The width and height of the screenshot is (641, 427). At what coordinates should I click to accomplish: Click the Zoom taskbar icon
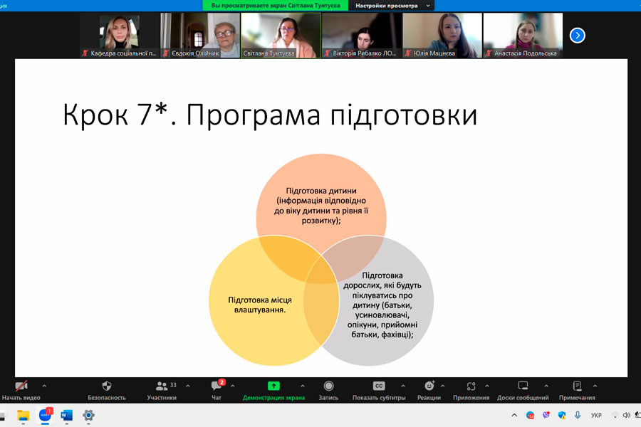[45, 416]
